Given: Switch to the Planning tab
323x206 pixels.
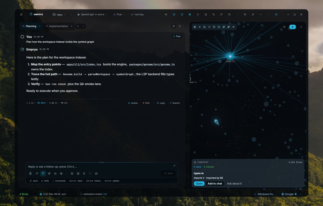Looking at the screenshot, I should click(x=31, y=26).
